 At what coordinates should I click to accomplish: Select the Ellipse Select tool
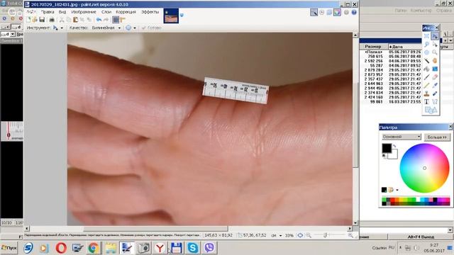pos(426,52)
